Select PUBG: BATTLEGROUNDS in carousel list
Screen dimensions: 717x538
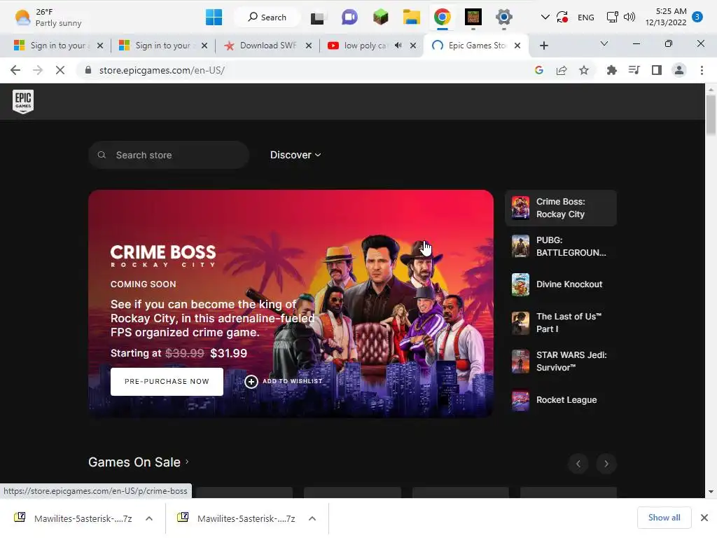[561, 247]
